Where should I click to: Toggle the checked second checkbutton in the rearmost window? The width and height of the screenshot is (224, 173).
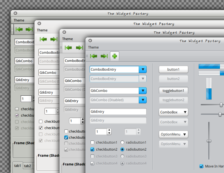tap(17, 115)
